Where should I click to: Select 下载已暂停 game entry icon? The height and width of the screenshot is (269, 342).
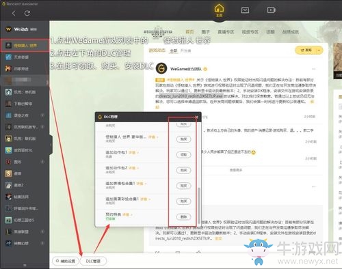8,104
